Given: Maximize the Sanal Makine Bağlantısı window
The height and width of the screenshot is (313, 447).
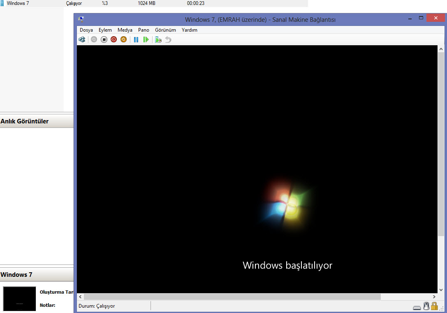Looking at the screenshot, I should tap(421, 18).
